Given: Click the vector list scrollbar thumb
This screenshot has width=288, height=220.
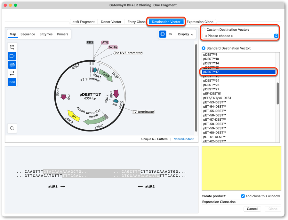Looking at the screenshot, I should (x=277, y=94).
